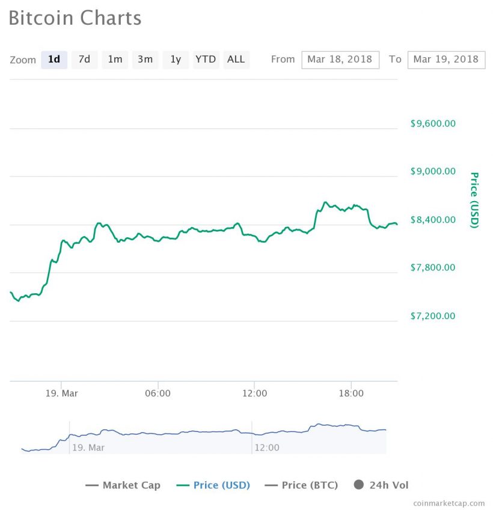Click the 19. Mar label in navigator
This screenshot has height=510, width=493.
[x=88, y=448]
